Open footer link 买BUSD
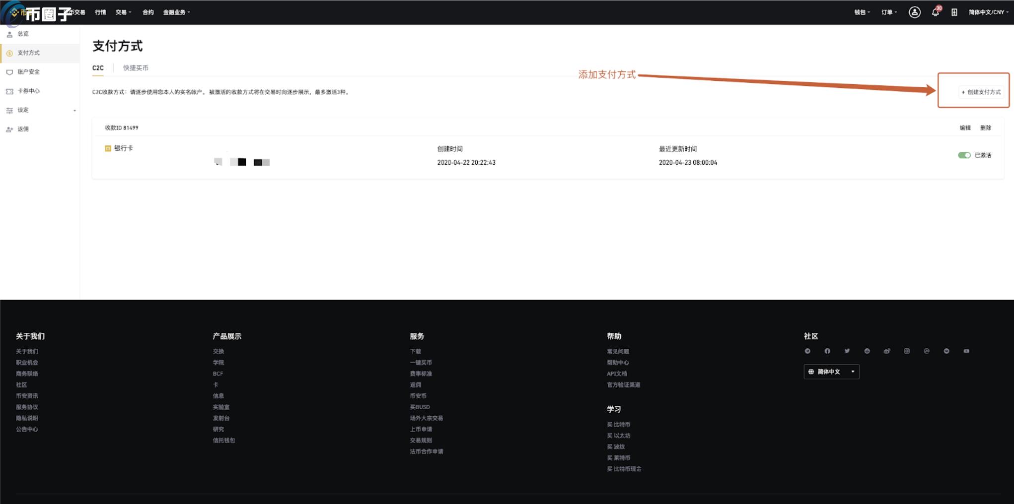 [420, 407]
